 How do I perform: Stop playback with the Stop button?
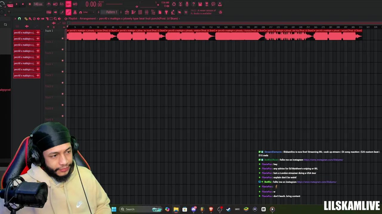click(x=23, y=4)
